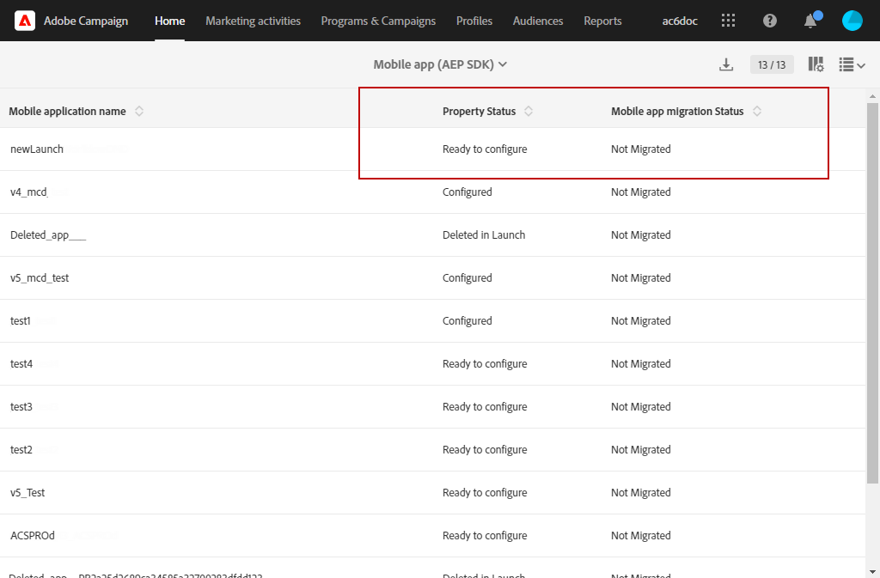The height and width of the screenshot is (578, 880).
Task: Sort by Property Status column arrows
Action: pyautogui.click(x=529, y=111)
